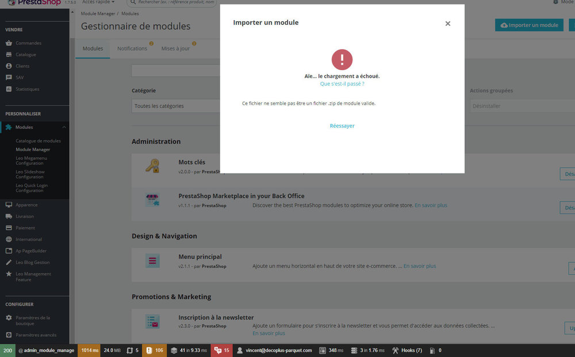This screenshot has width=575, height=357.
Task: Open the Accès rapide dropdown
Action: 98,2
